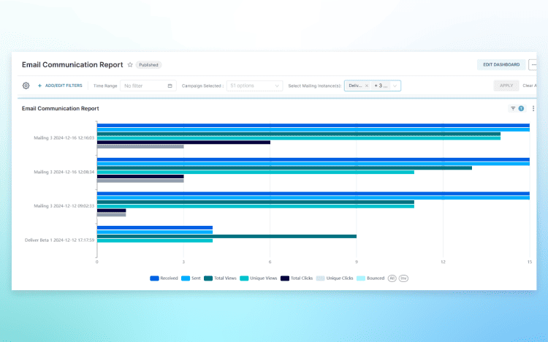
Task: Click the Total Clicks color swatch
Action: [x=286, y=278]
